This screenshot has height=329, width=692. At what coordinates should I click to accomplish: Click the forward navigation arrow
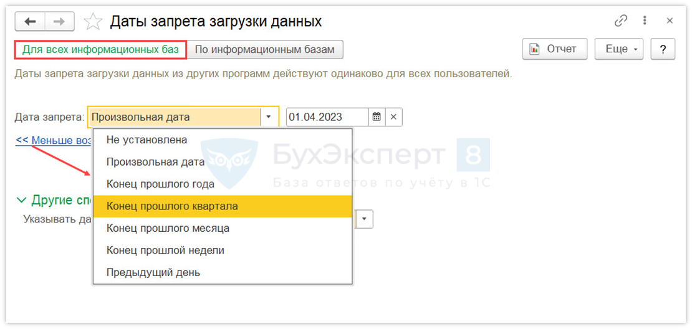click(x=59, y=22)
